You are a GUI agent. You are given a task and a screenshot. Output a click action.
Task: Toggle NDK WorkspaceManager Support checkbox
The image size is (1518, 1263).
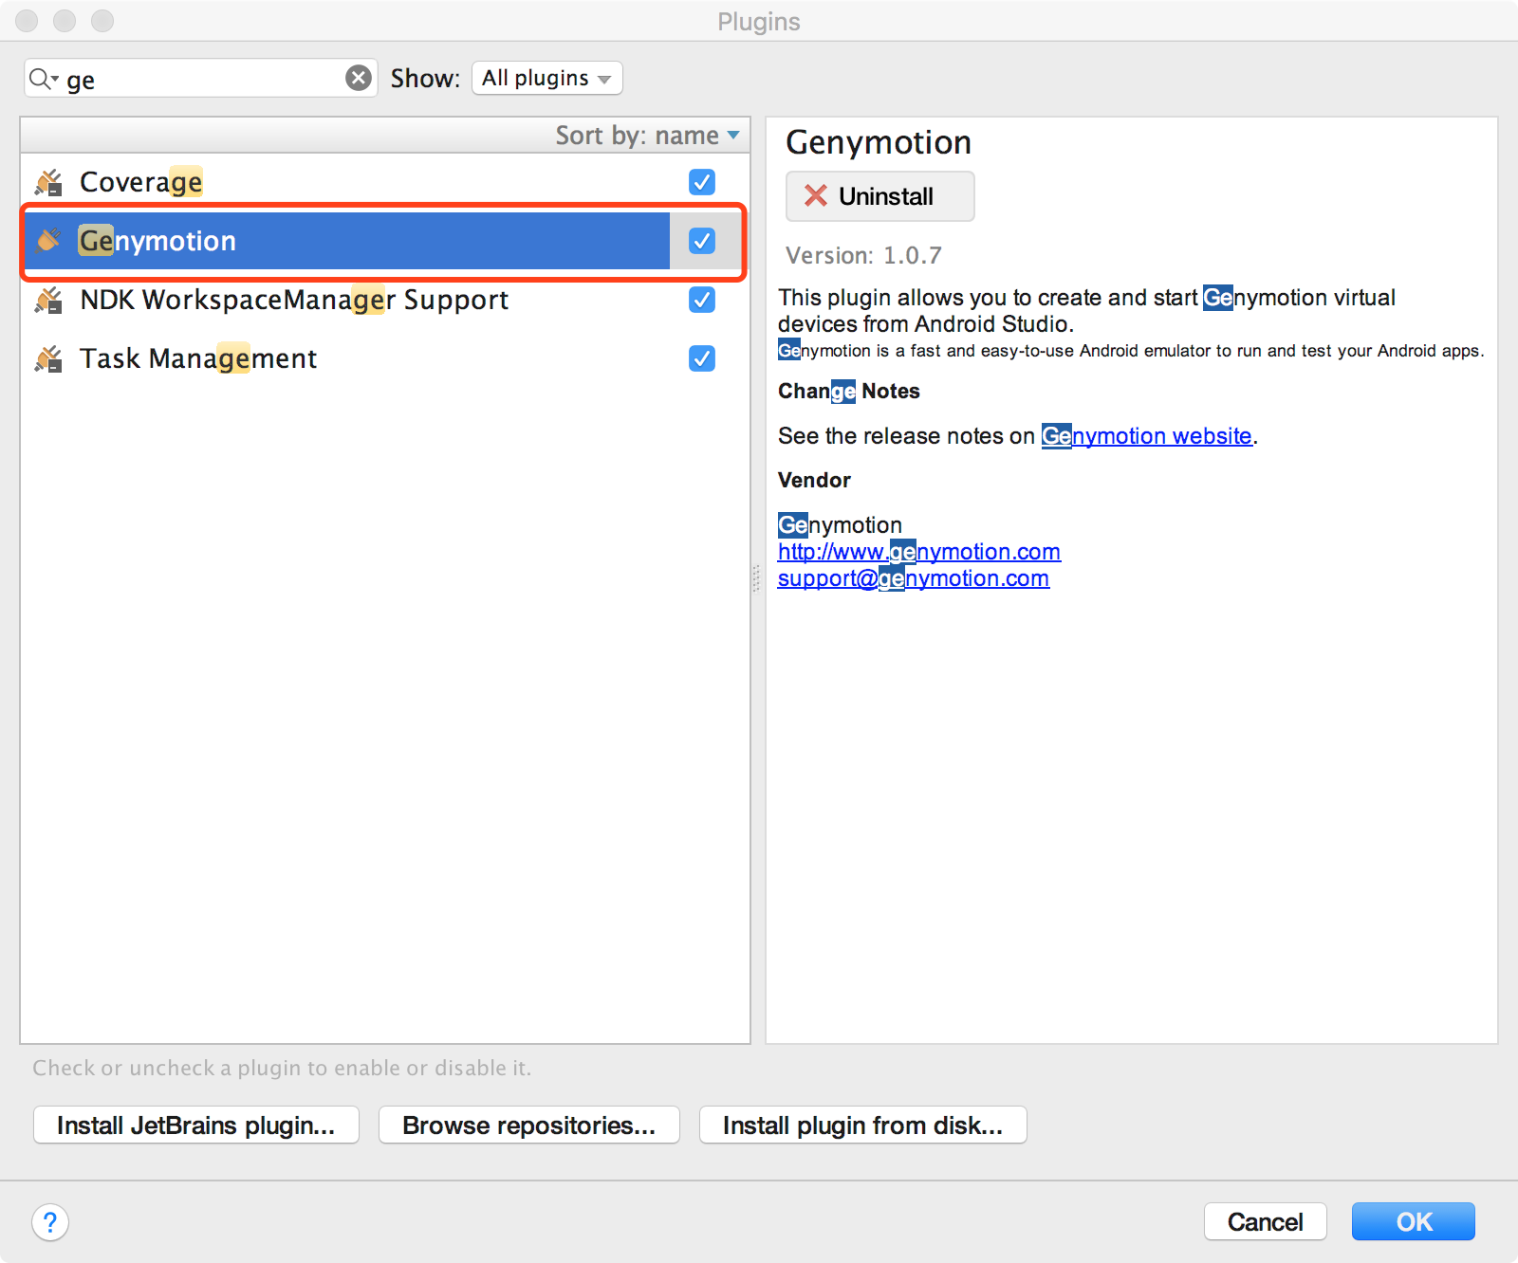tap(702, 300)
